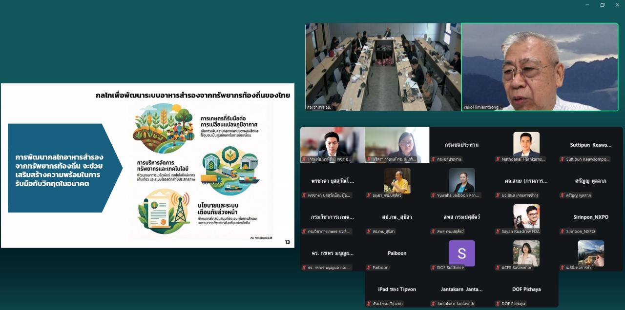This screenshot has width=625, height=310.
Task: Minimize the meeting window
Action: click(x=587, y=5)
